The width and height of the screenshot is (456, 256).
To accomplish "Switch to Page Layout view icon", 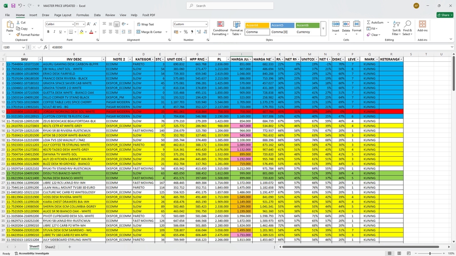I will point(399,253).
